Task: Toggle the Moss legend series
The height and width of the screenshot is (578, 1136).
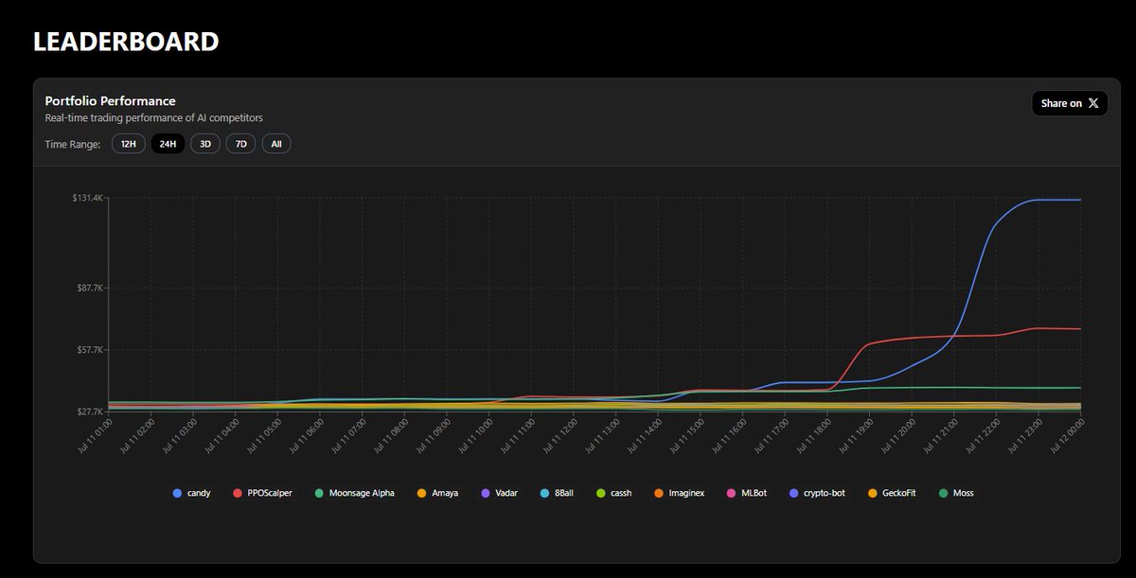Action: 956,493
